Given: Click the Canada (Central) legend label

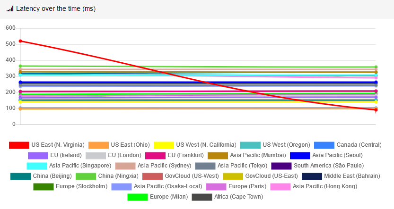Looking at the screenshot, I should tap(359, 145).
